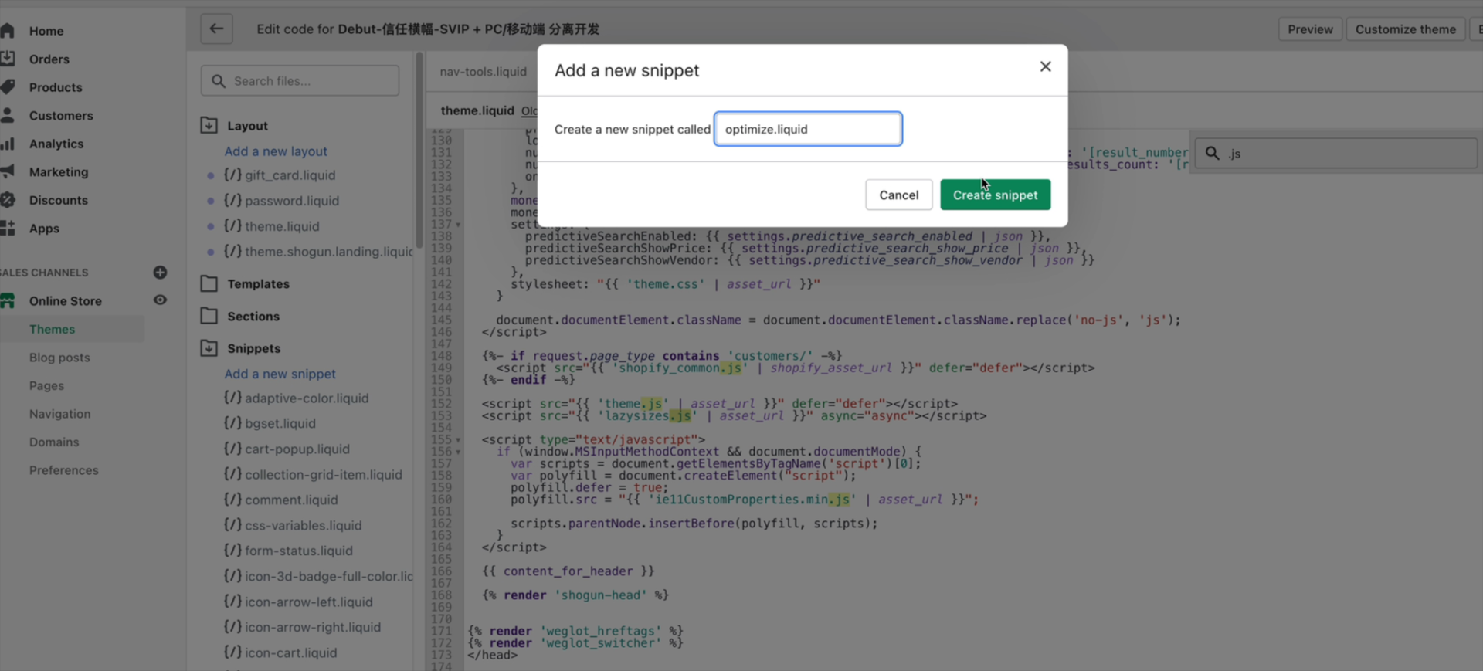Open collection-grid-item.liquid snippet
The width and height of the screenshot is (1483, 671).
pos(323,475)
